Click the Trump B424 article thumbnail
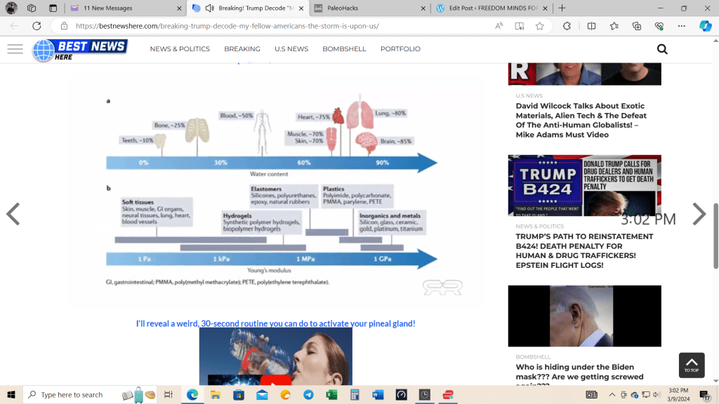Viewport: 719px width, 404px height. point(584,185)
